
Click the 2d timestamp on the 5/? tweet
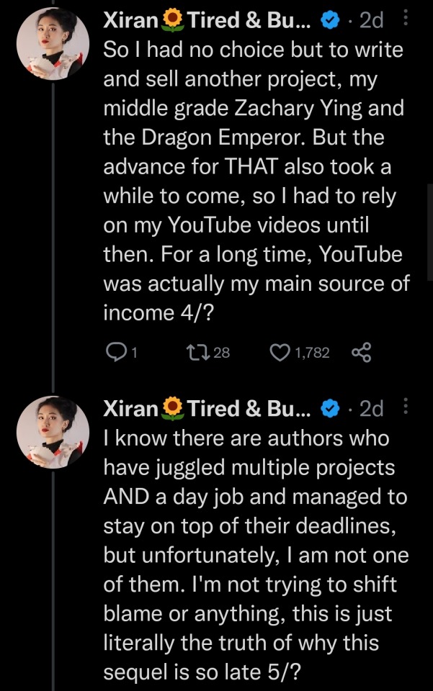(x=370, y=409)
